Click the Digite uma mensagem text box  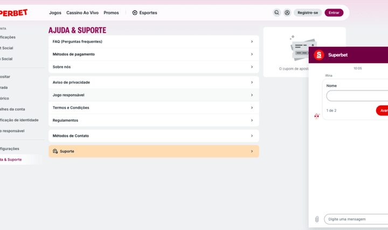point(356,219)
